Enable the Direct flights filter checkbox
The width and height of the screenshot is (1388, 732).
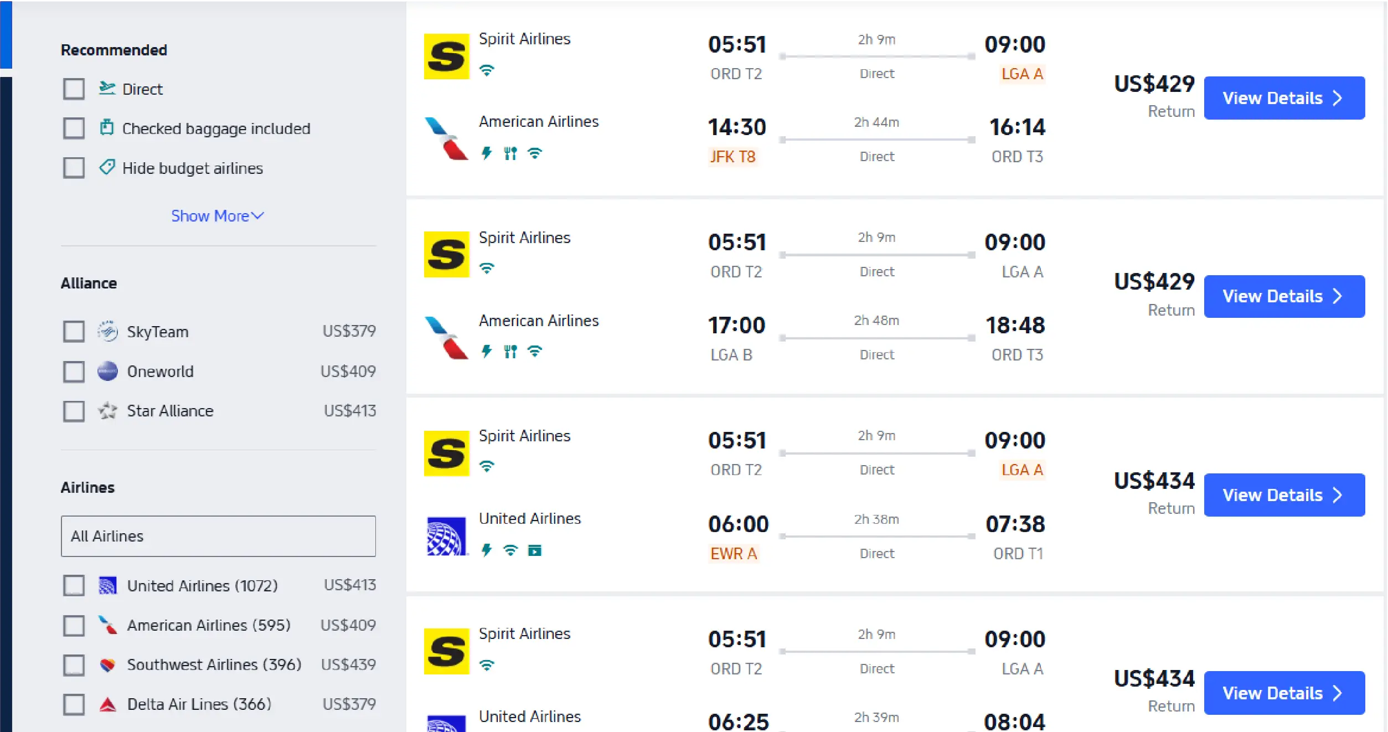click(74, 89)
